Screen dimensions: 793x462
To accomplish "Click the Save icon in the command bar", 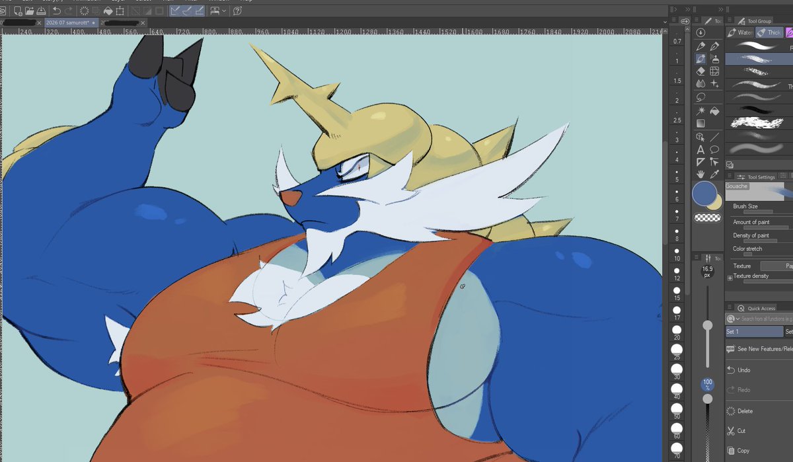I will 41,11.
